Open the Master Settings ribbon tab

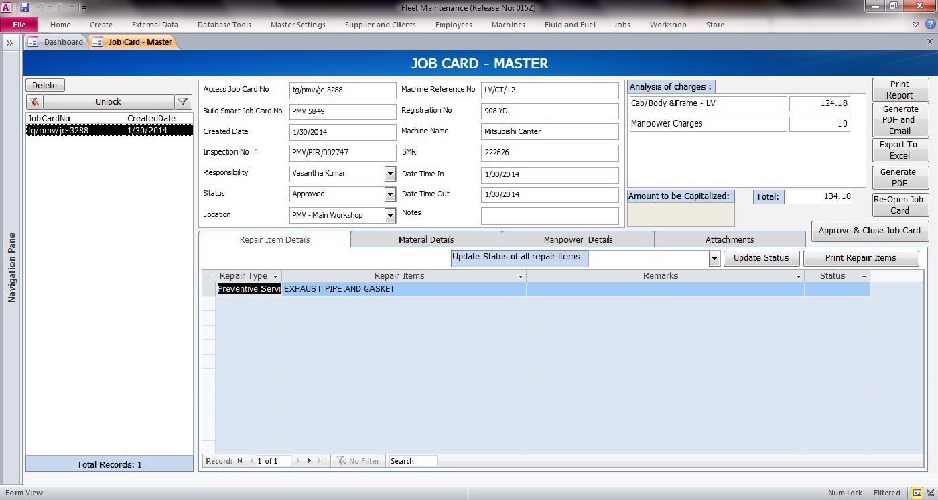coord(298,25)
